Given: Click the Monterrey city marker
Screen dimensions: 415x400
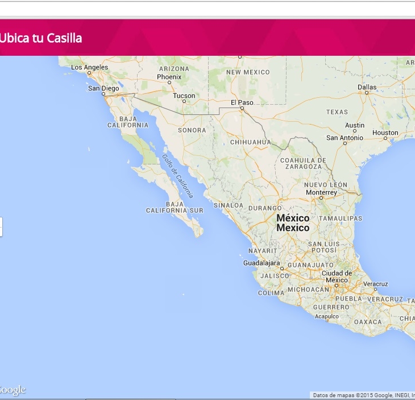Looking at the screenshot, I should pyautogui.click(x=321, y=198).
